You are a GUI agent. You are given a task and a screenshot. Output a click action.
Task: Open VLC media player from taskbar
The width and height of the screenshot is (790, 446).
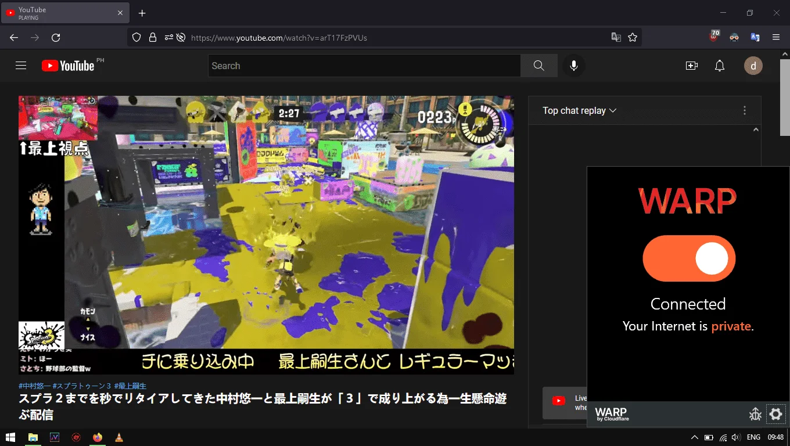119,437
